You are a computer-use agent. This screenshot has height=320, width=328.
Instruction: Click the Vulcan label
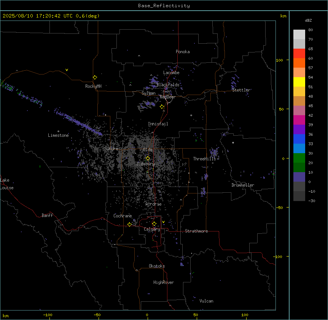(207, 301)
